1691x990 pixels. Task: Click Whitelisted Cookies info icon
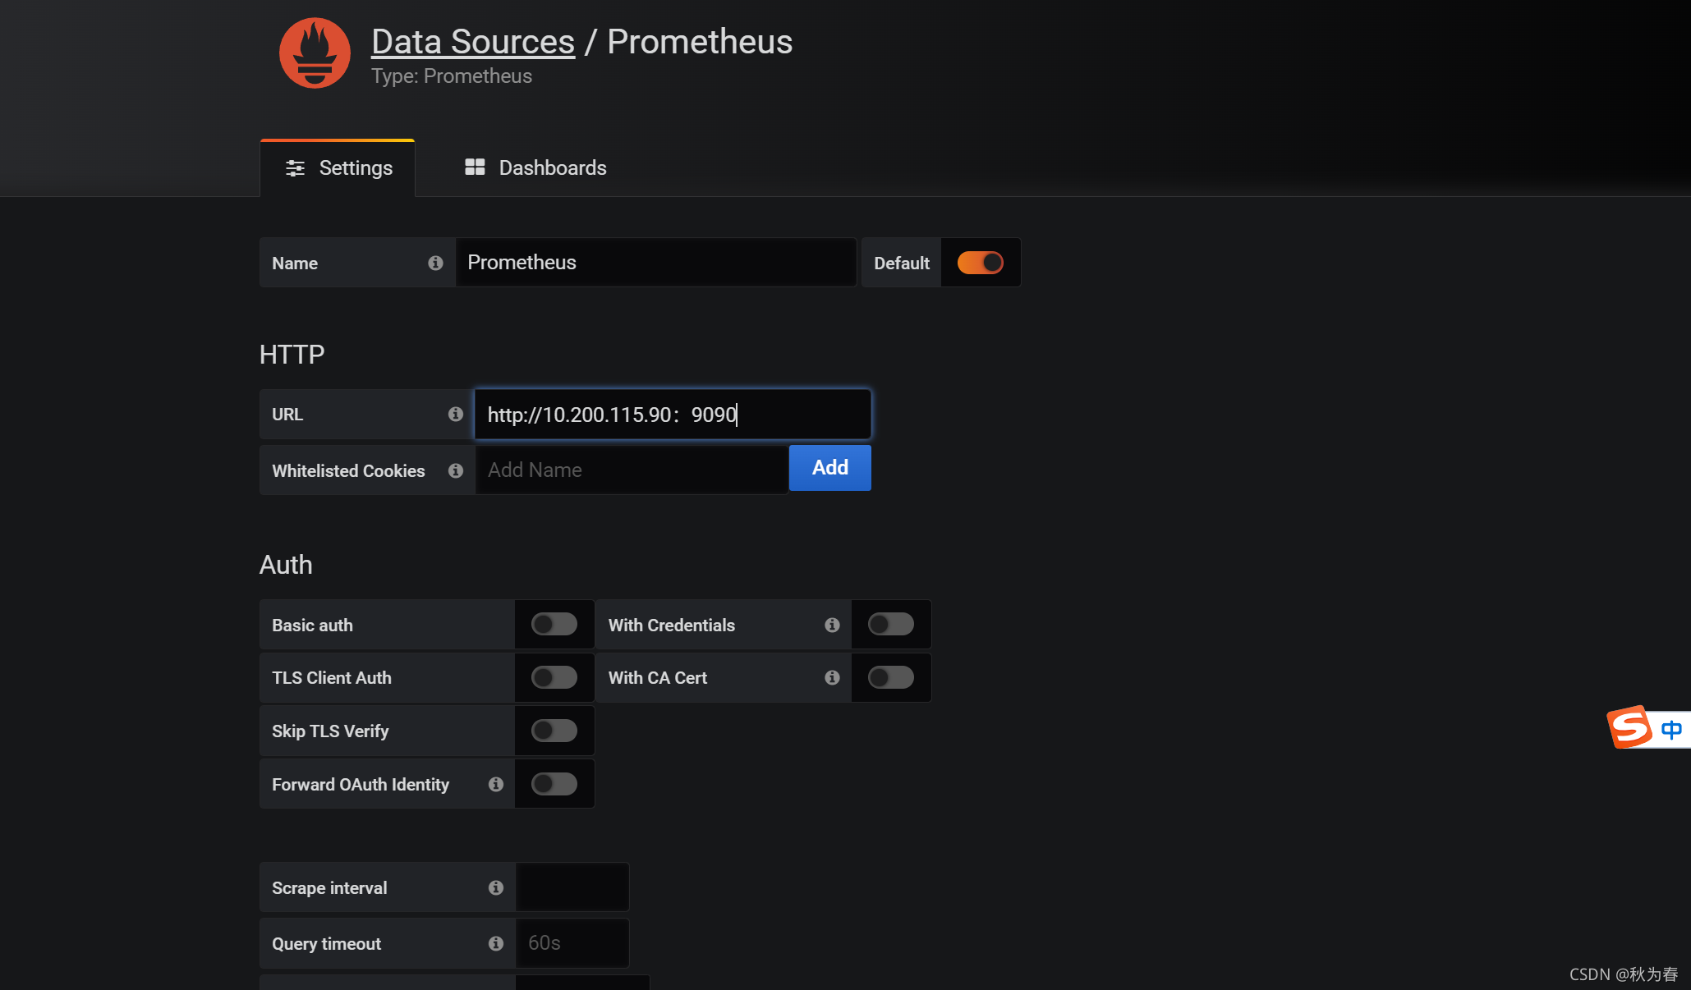click(455, 470)
